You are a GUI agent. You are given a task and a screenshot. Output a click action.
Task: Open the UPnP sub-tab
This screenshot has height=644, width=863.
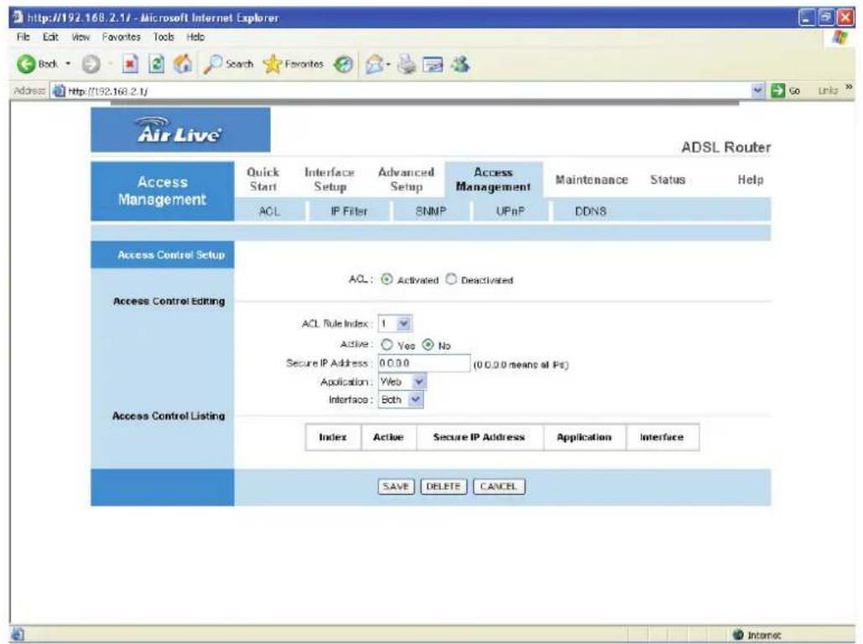(x=510, y=210)
